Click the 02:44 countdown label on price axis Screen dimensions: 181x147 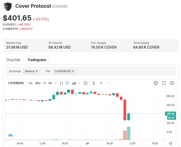tap(171, 118)
